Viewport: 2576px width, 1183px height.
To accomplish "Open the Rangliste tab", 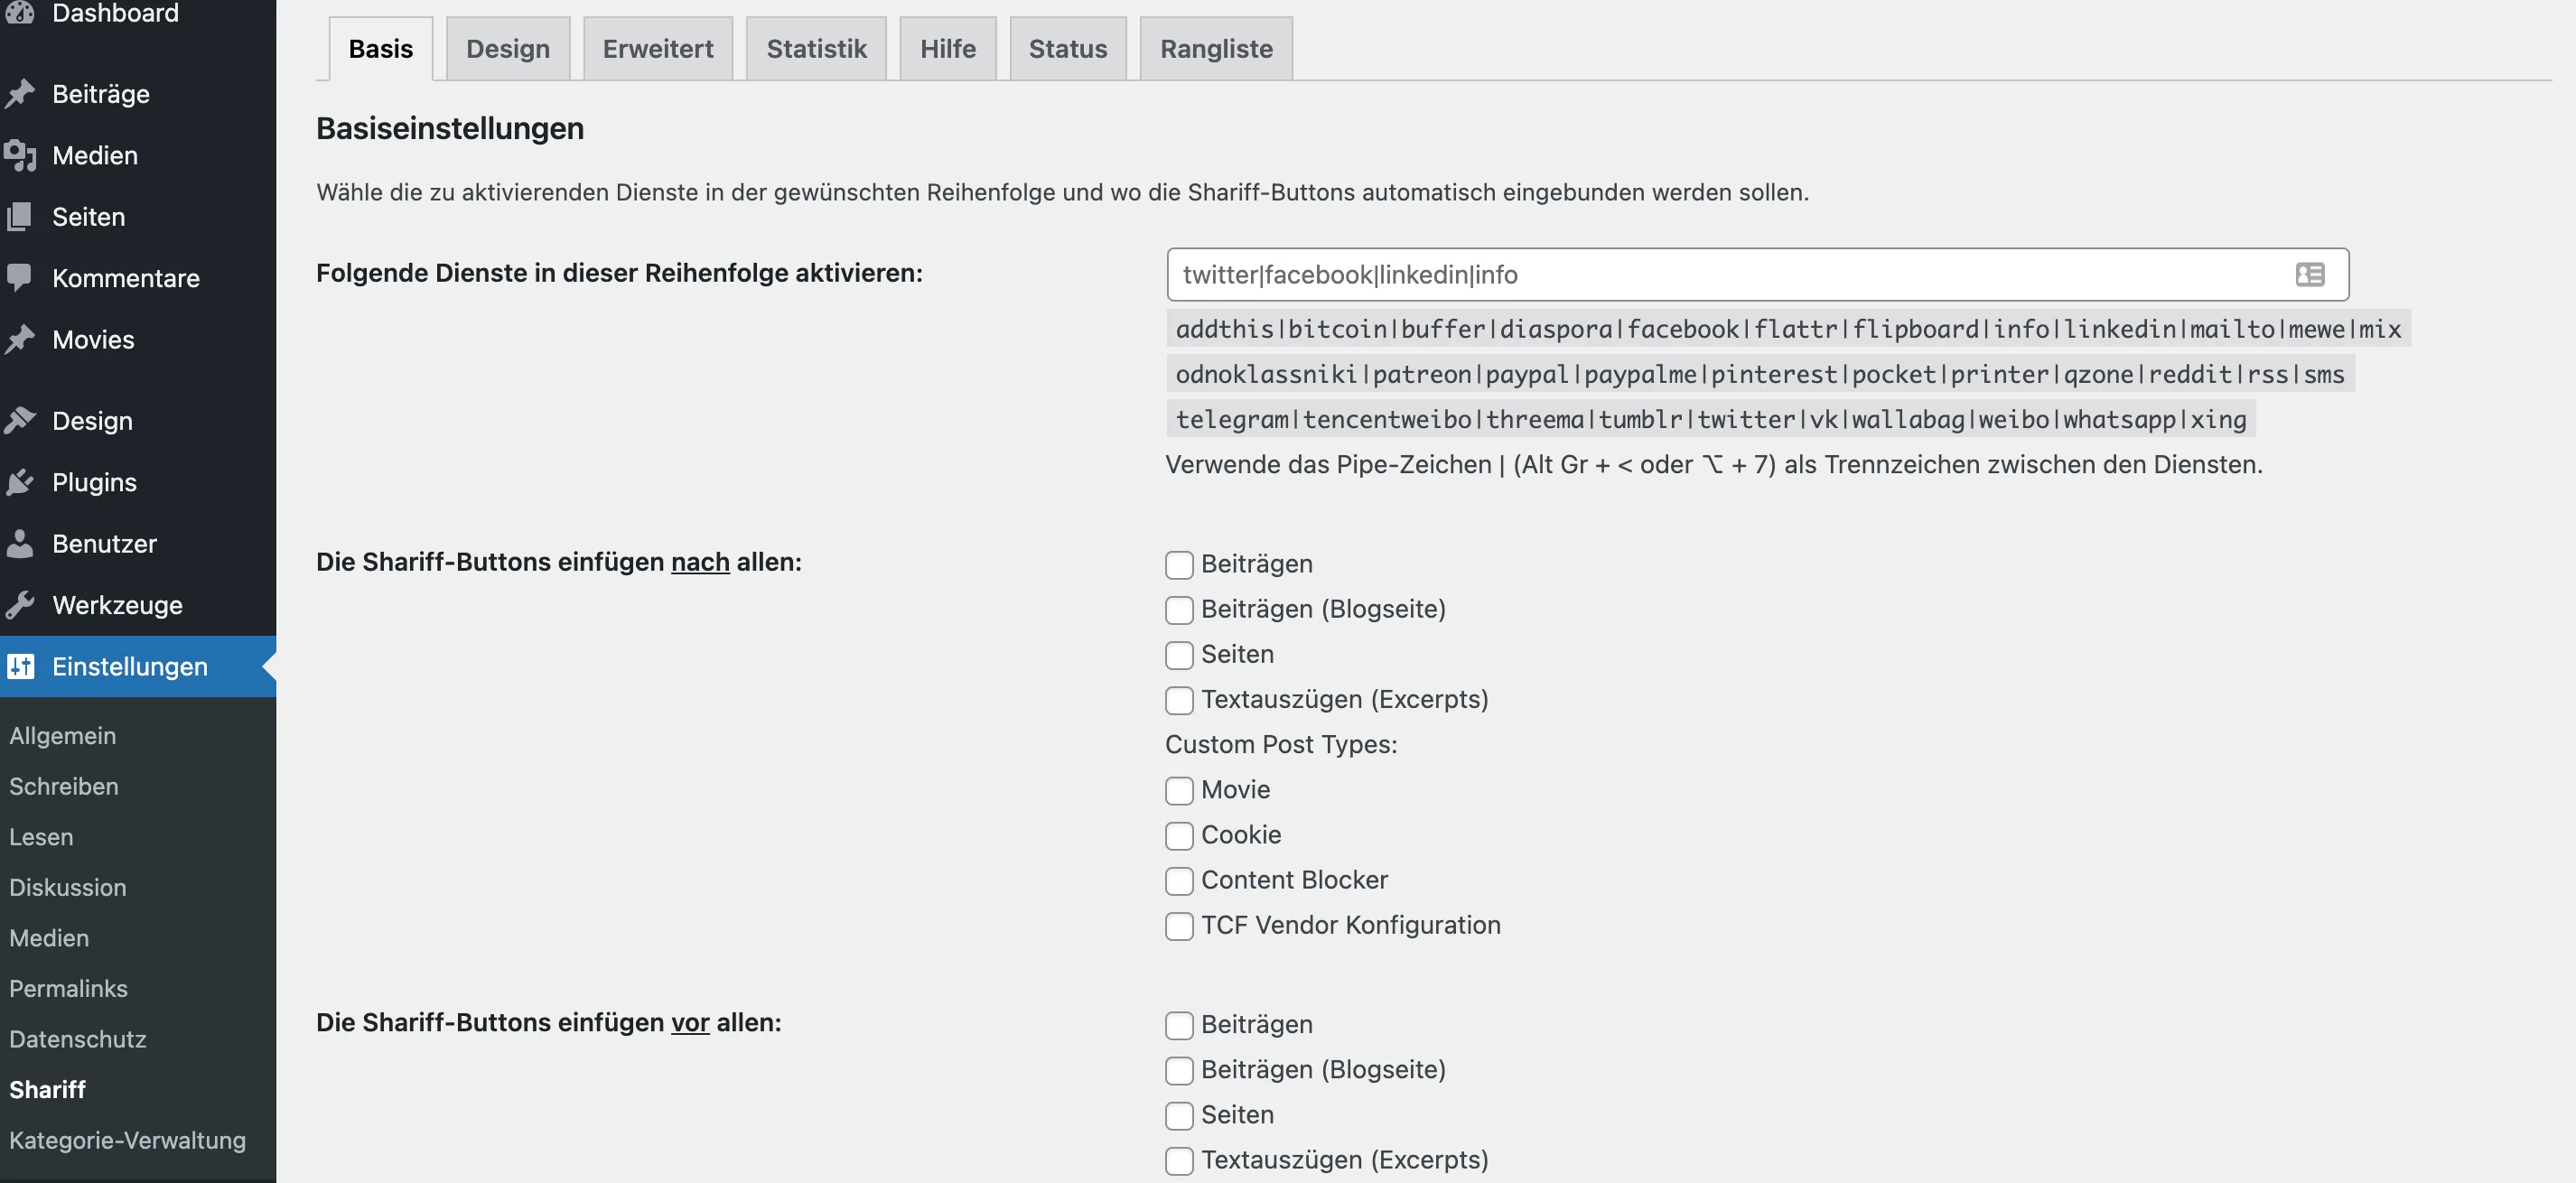I will pyautogui.click(x=1215, y=48).
